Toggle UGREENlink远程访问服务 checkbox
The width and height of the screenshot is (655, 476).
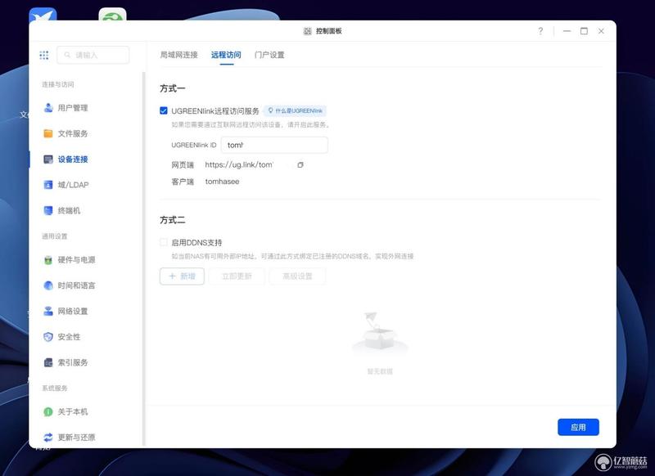(x=164, y=110)
